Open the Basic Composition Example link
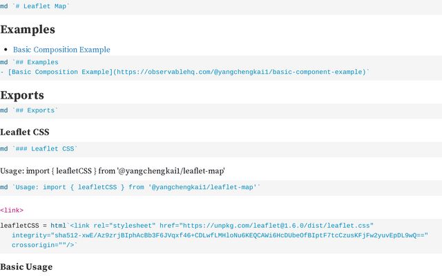 61,50
